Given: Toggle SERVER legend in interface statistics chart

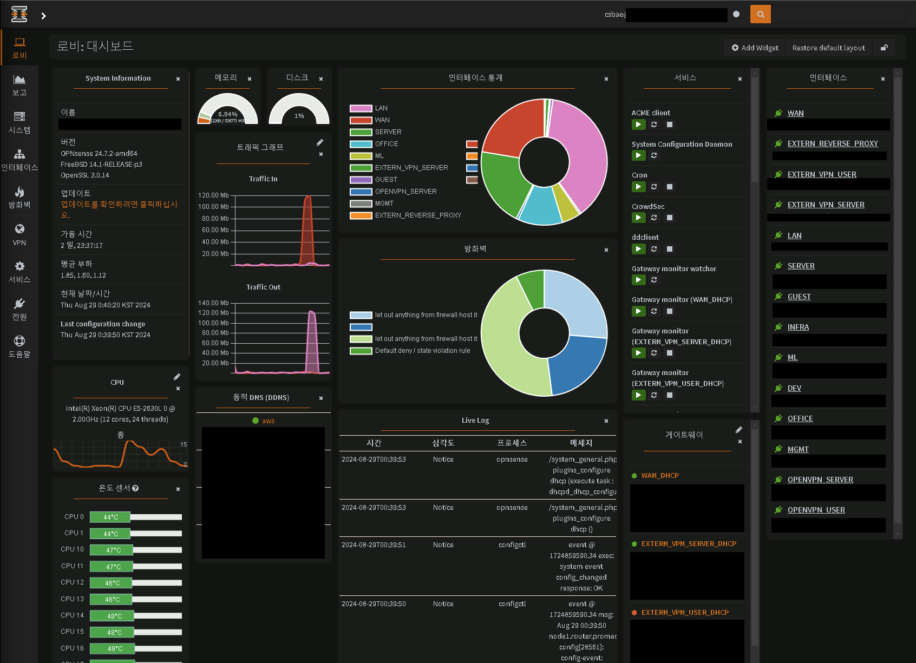Looking at the screenshot, I should coord(388,132).
